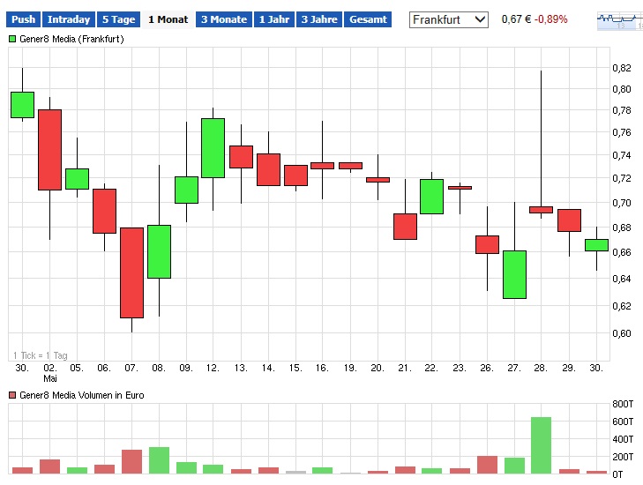Click the 0,67 € current price
Viewport: 643px width, 485px height.
click(516, 19)
